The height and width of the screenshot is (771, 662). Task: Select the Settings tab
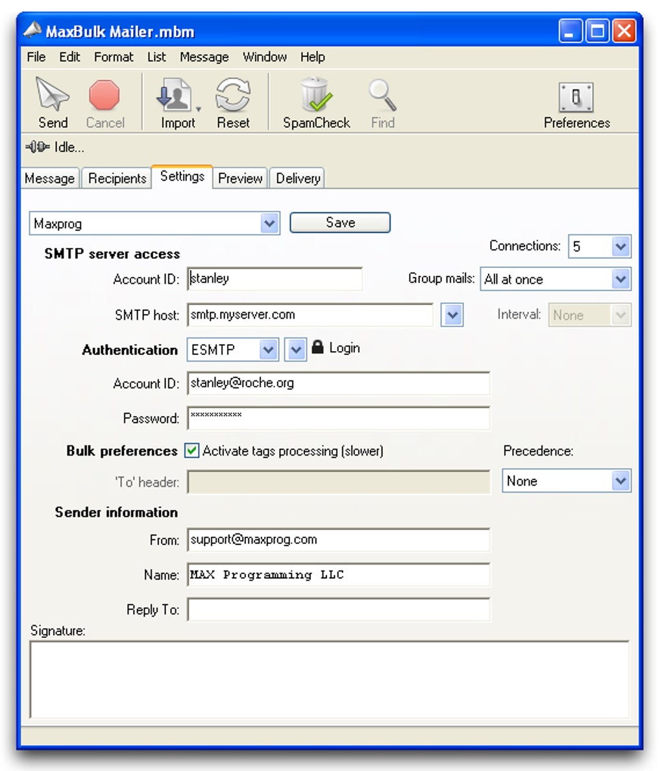pos(182,177)
